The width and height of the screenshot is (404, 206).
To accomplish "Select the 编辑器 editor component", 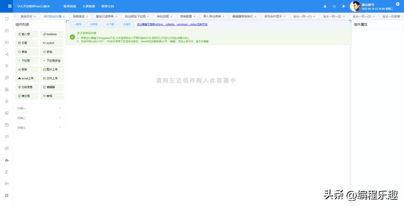I will pyautogui.click(x=52, y=87).
